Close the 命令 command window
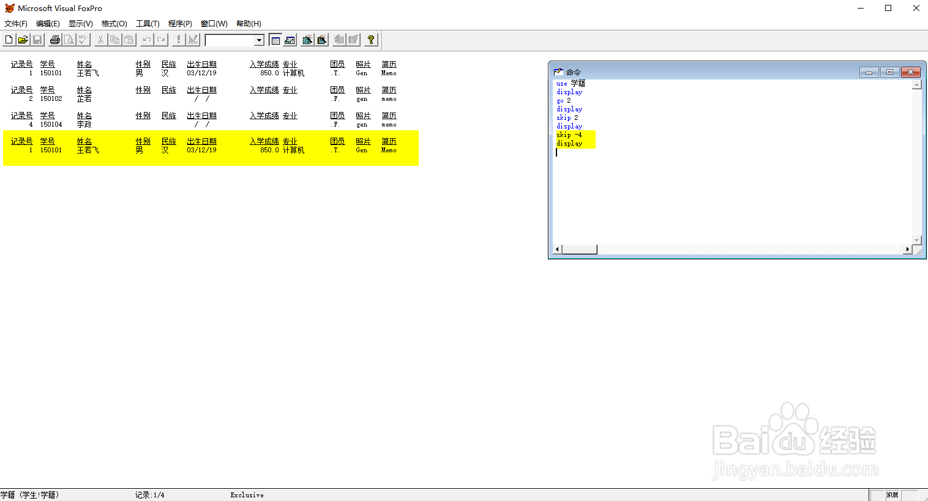 pyautogui.click(x=911, y=72)
